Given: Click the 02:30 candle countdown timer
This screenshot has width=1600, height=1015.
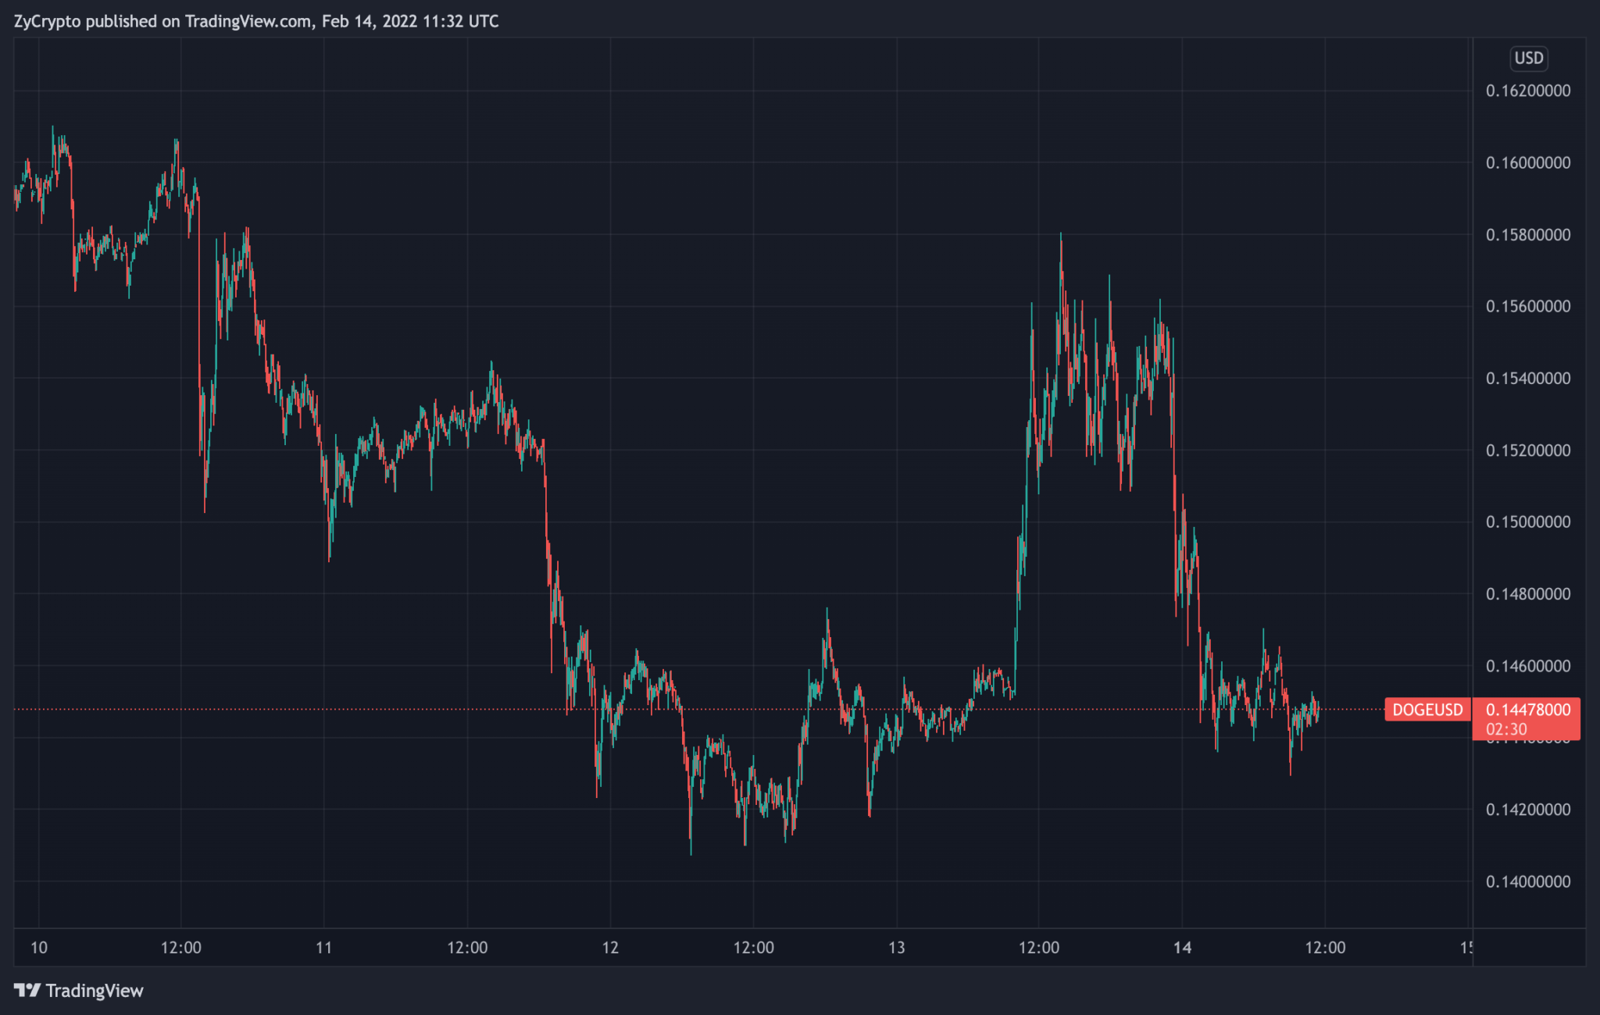Looking at the screenshot, I should 1506,729.
